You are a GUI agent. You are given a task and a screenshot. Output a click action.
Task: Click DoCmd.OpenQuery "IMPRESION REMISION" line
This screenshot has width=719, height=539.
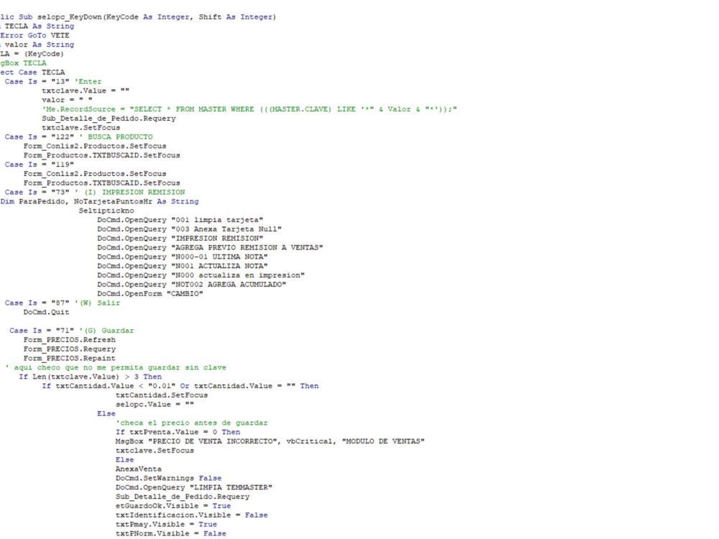tap(180, 239)
